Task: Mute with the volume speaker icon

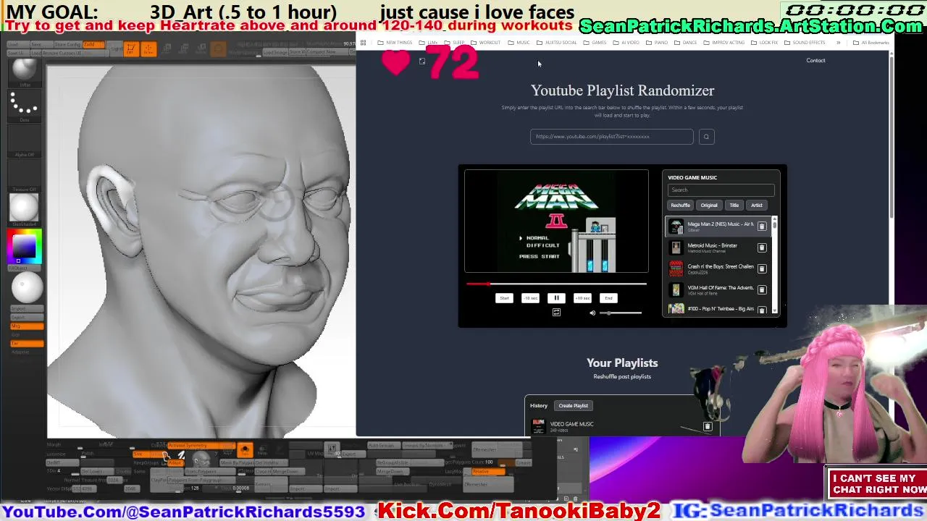Action: click(592, 313)
